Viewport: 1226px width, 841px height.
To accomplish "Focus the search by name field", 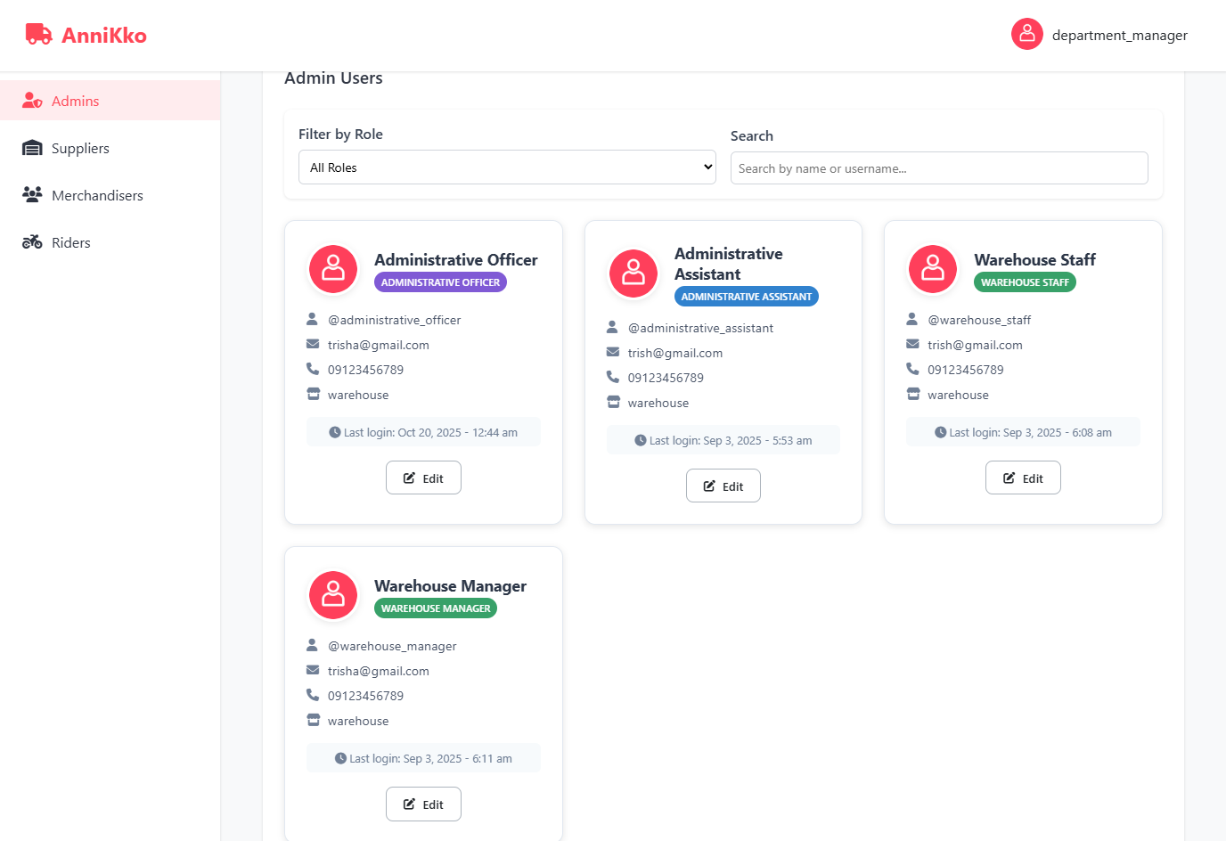I will tap(938, 168).
